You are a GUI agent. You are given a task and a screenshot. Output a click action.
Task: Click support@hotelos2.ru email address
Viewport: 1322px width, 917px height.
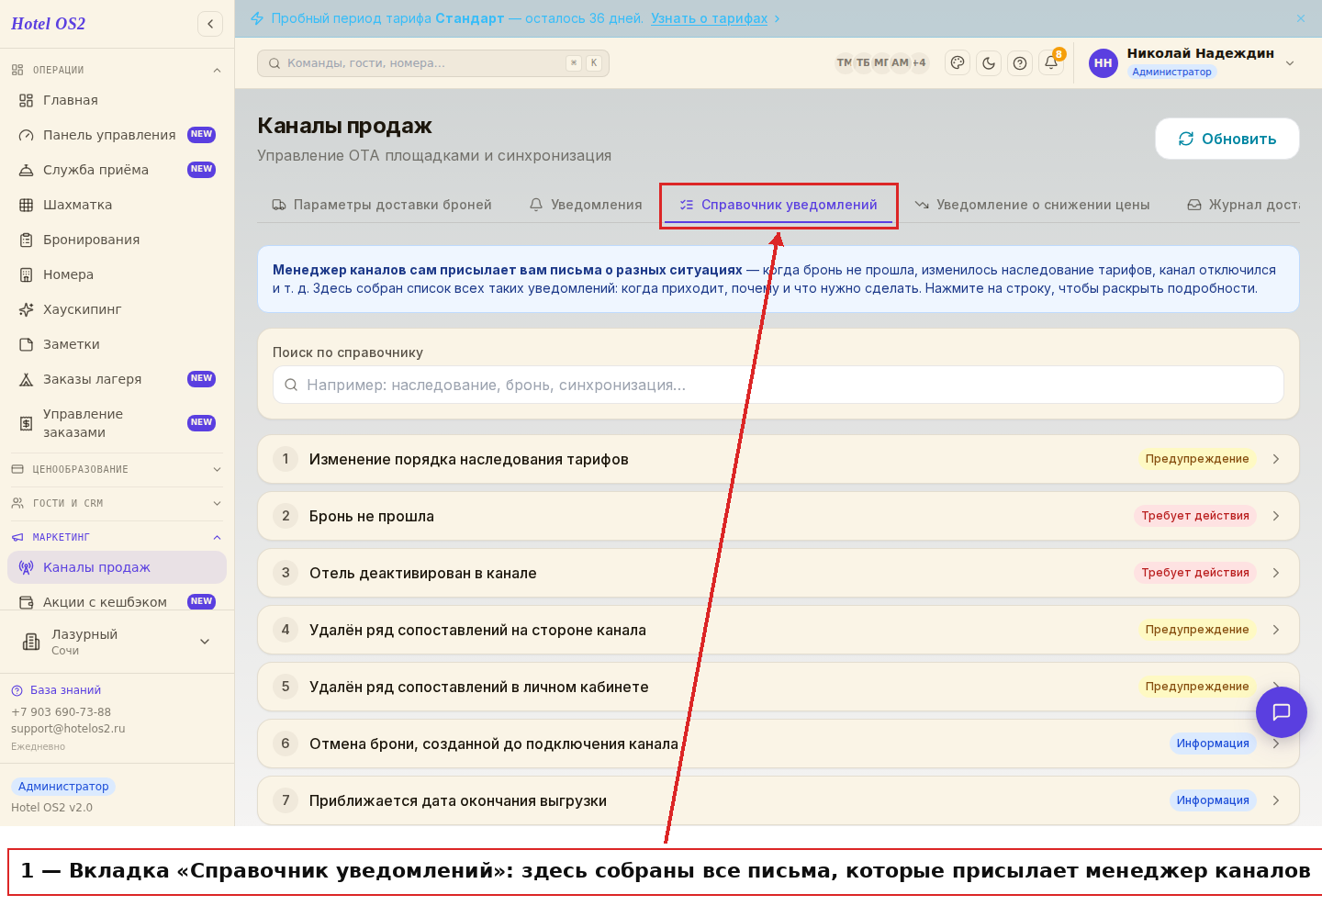(x=68, y=729)
